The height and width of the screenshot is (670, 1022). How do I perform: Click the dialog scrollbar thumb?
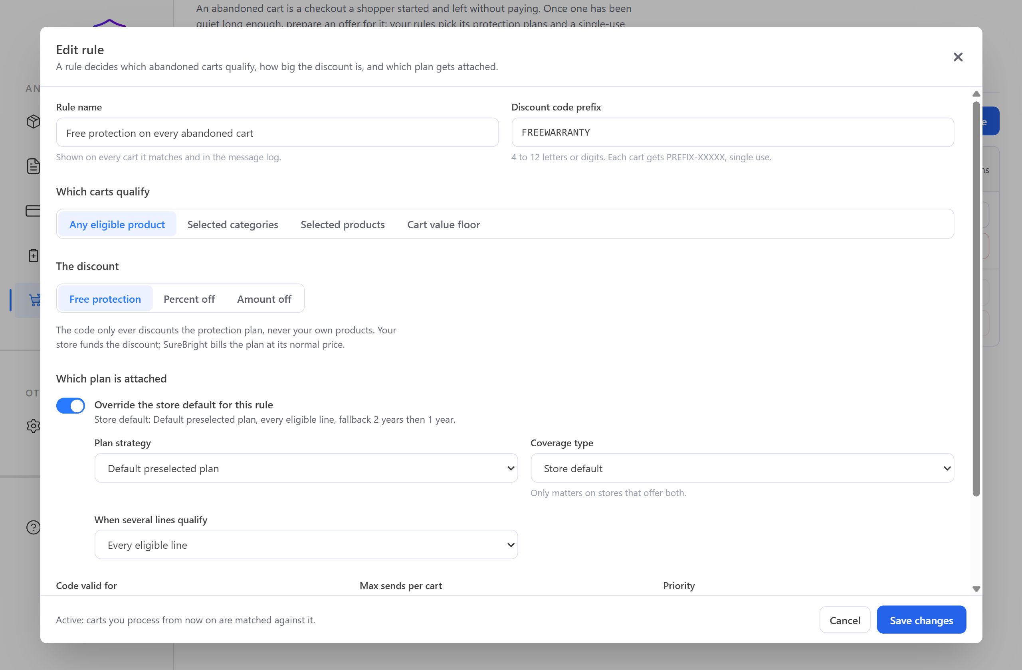click(976, 299)
